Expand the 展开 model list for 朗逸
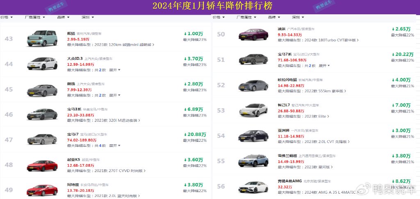 click(x=115, y=95)
